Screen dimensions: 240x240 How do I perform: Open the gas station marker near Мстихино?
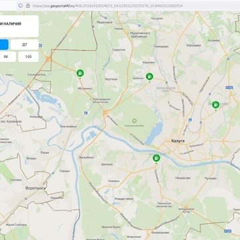(80, 73)
